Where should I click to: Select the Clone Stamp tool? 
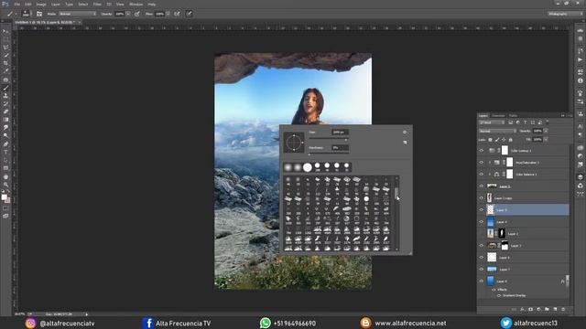point(5,96)
